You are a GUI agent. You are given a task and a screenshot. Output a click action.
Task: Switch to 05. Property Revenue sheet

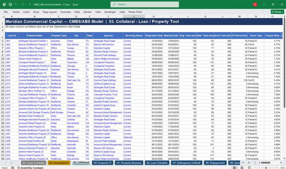[129, 163]
